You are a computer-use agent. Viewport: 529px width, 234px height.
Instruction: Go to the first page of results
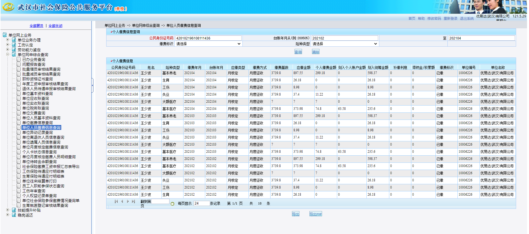[x=116, y=201]
